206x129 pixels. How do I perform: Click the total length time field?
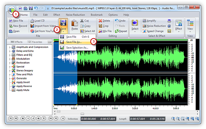157,119
